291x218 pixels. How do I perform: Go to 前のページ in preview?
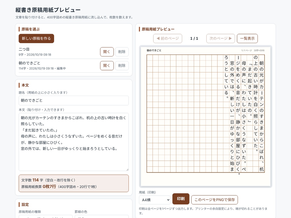(168, 38)
